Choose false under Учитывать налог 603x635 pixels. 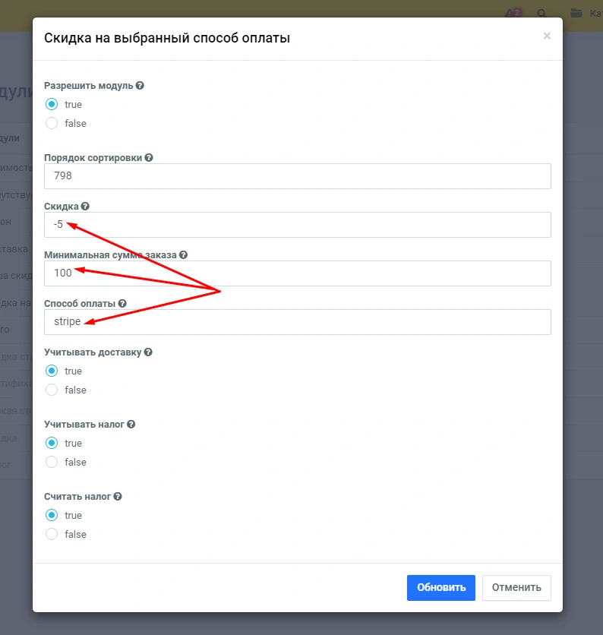click(52, 462)
